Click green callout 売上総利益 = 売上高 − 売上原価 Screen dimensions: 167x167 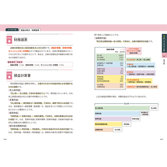pos(139,60)
